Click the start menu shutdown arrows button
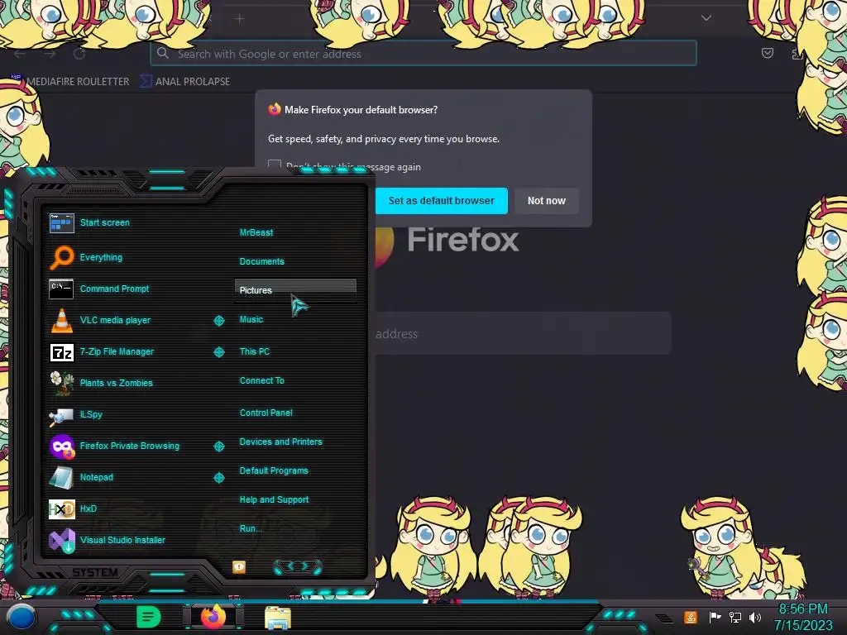 click(x=298, y=566)
